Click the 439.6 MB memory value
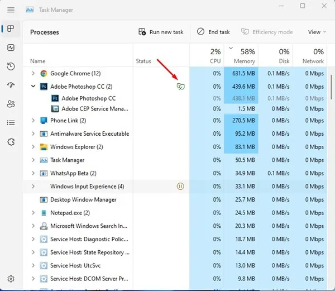 pos(243,87)
